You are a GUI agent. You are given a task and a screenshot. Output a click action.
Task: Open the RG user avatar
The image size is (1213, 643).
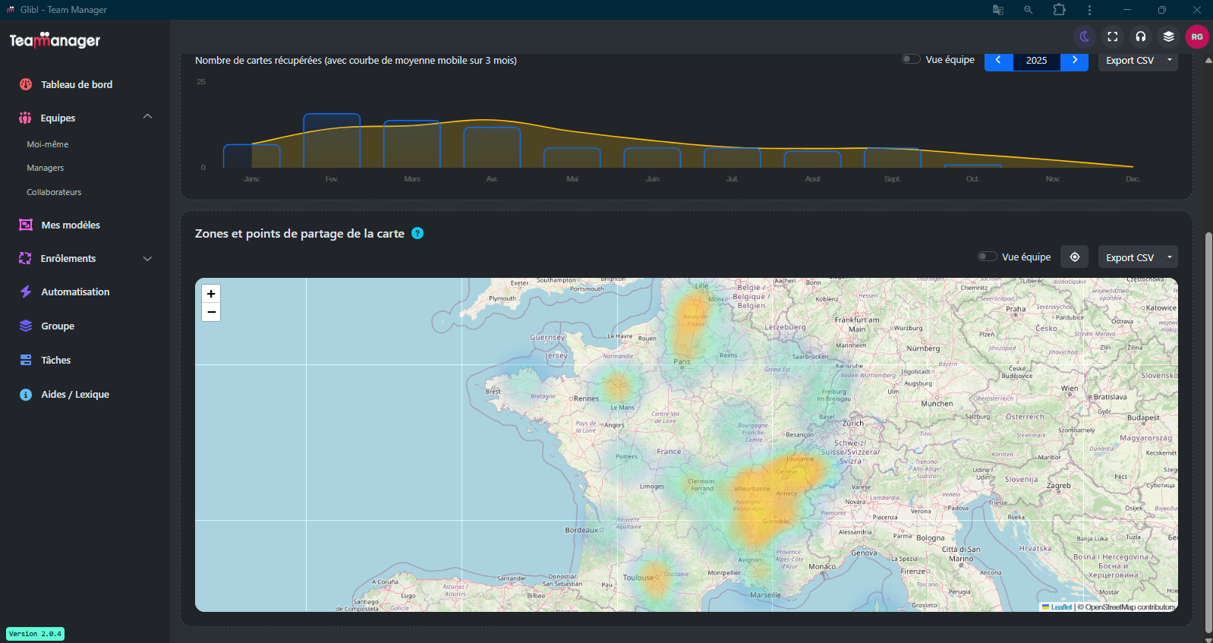click(1197, 36)
